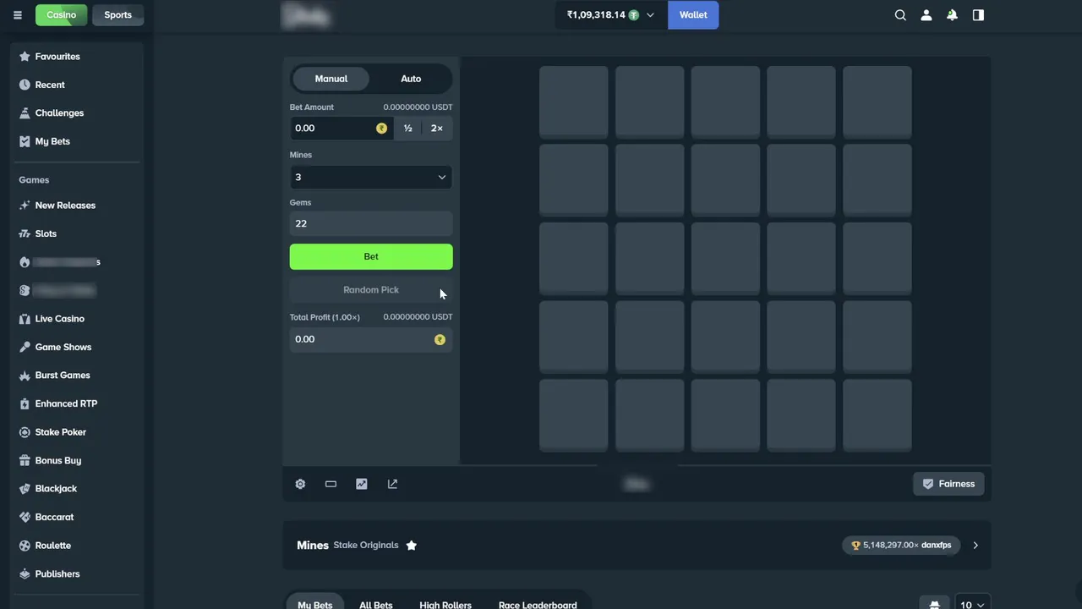Viewport: 1082px width, 609px height.
Task: Click the Total Profit field
Action: (371, 339)
